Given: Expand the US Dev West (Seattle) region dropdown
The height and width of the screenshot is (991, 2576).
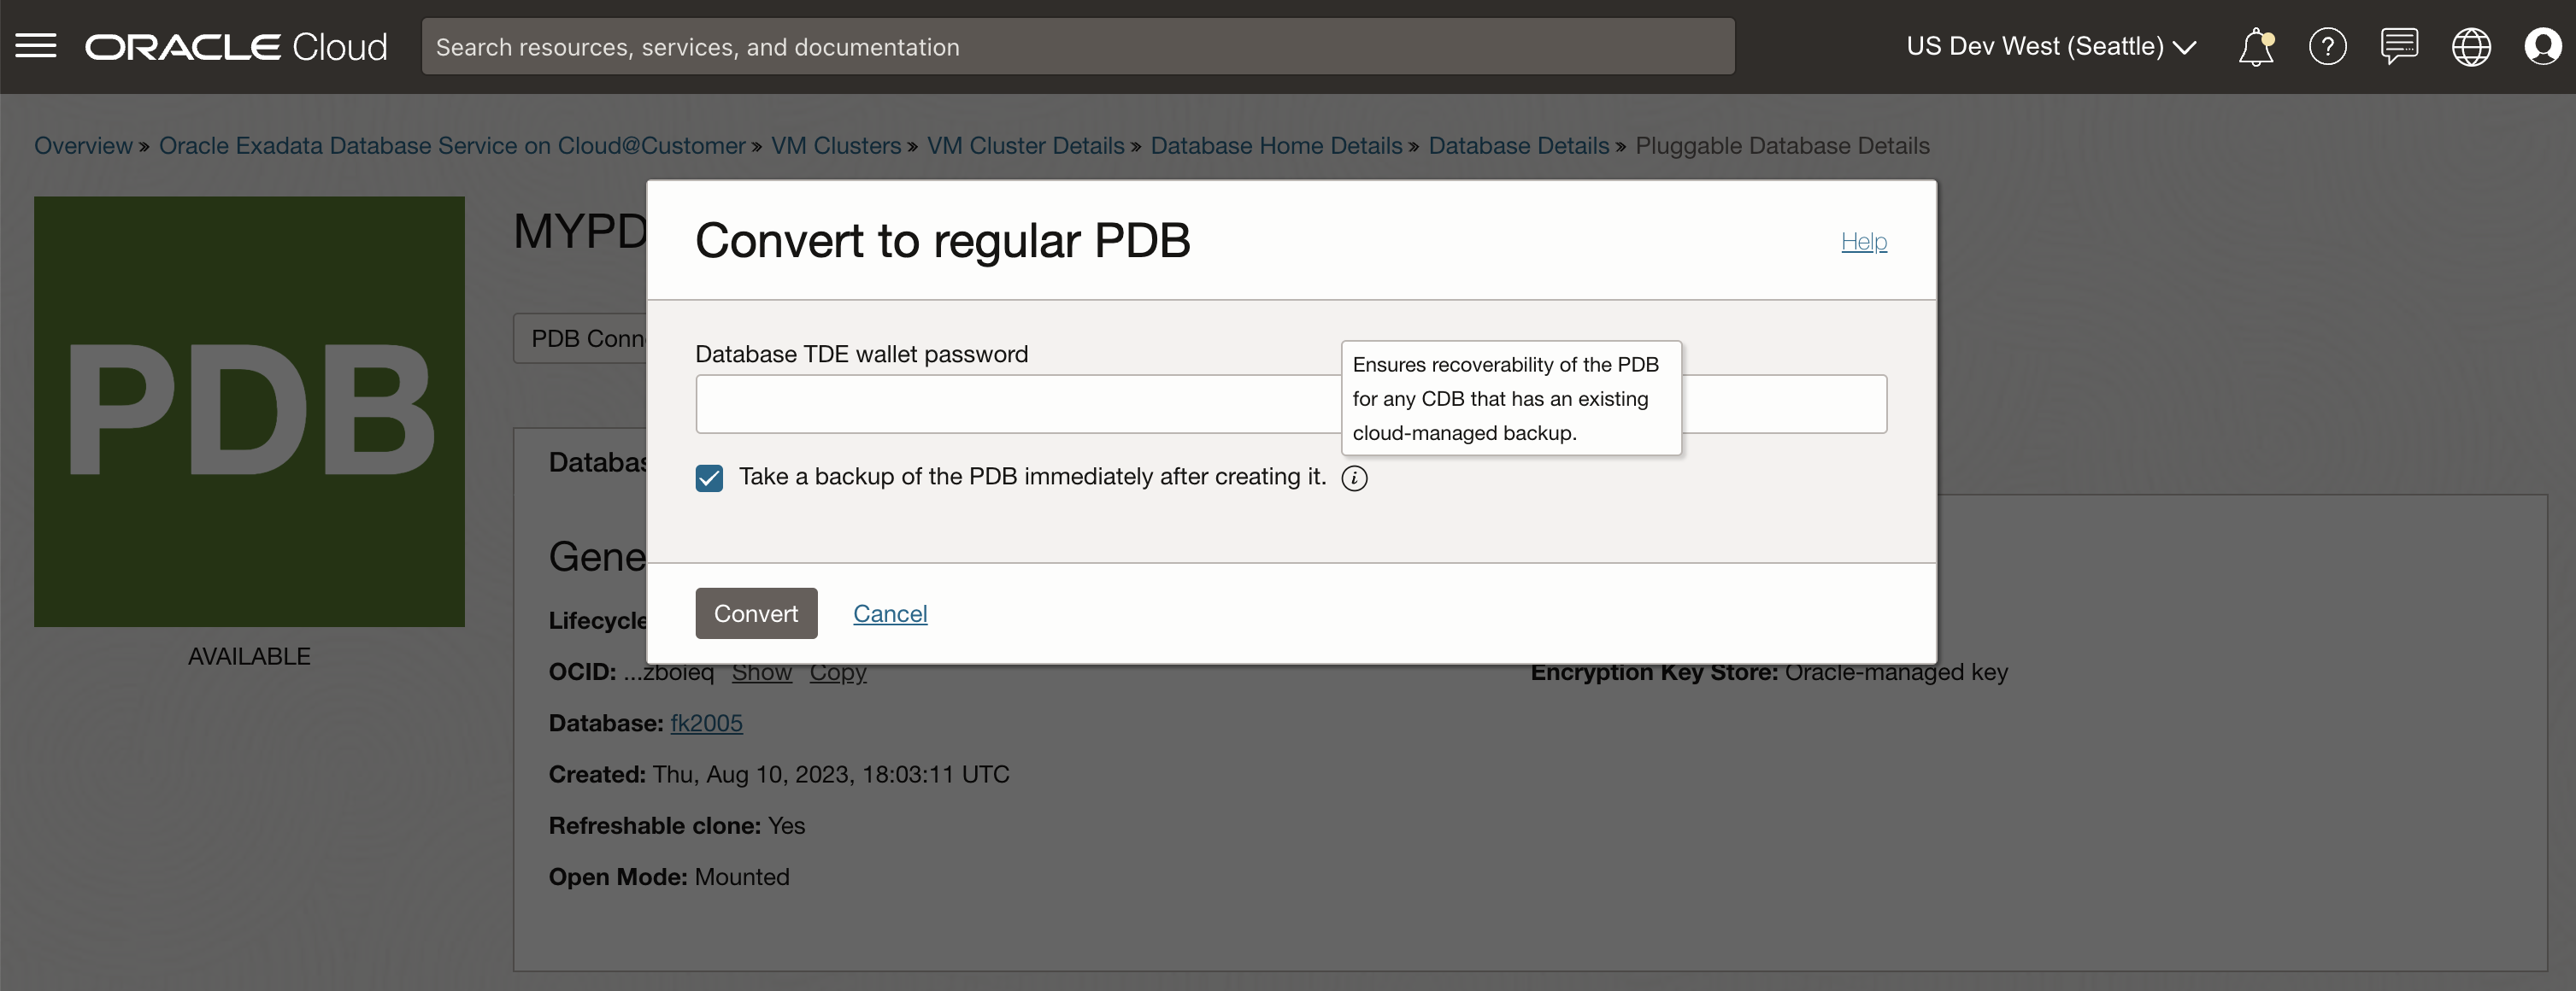Looking at the screenshot, I should (2050, 47).
